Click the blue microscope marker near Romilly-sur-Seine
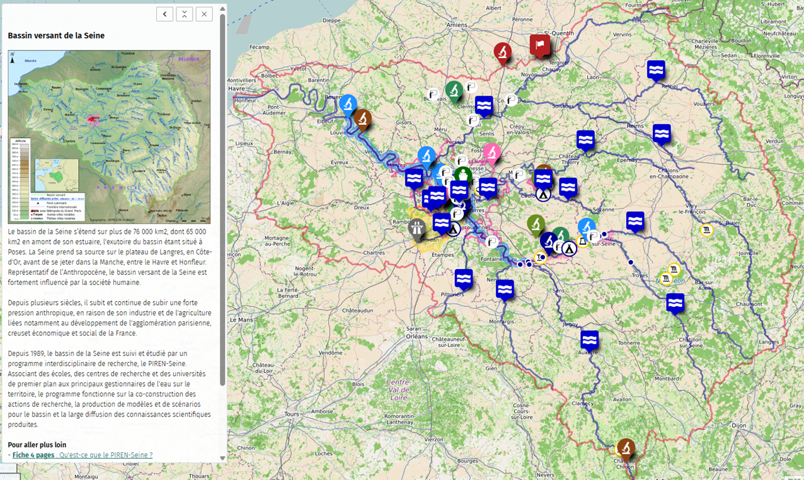This screenshot has height=480, width=804. click(587, 228)
